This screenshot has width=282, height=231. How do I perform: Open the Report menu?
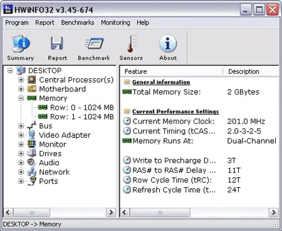[x=44, y=23]
